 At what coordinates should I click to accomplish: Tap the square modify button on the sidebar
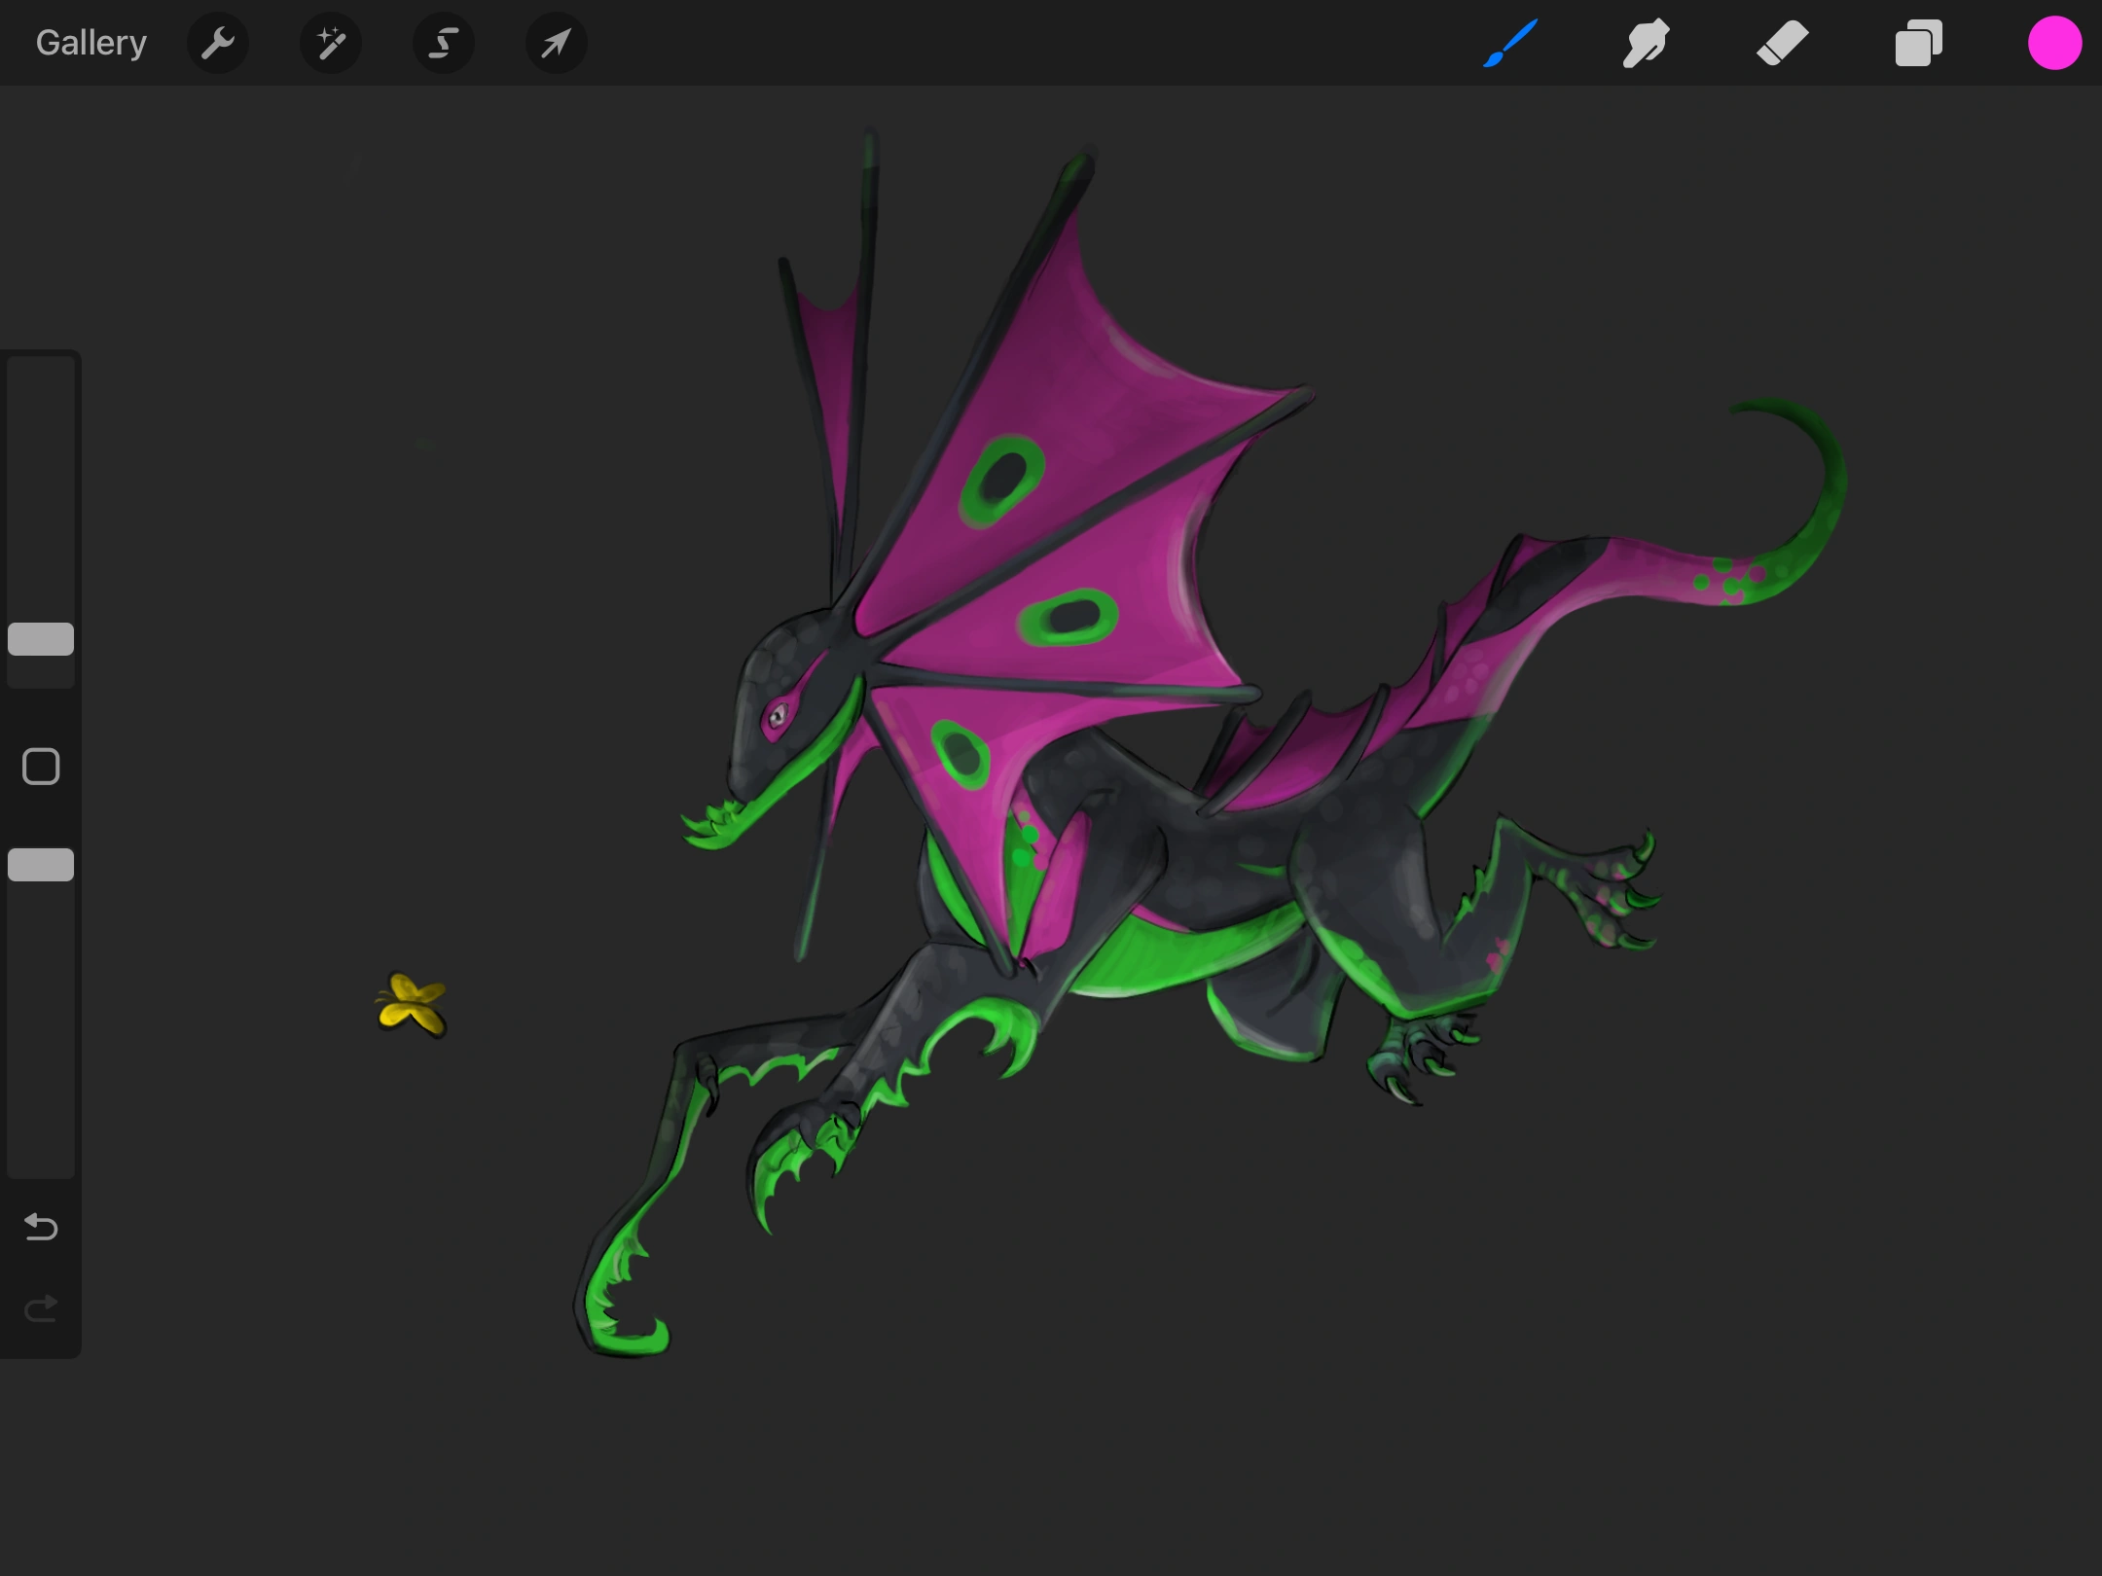pyautogui.click(x=40, y=767)
